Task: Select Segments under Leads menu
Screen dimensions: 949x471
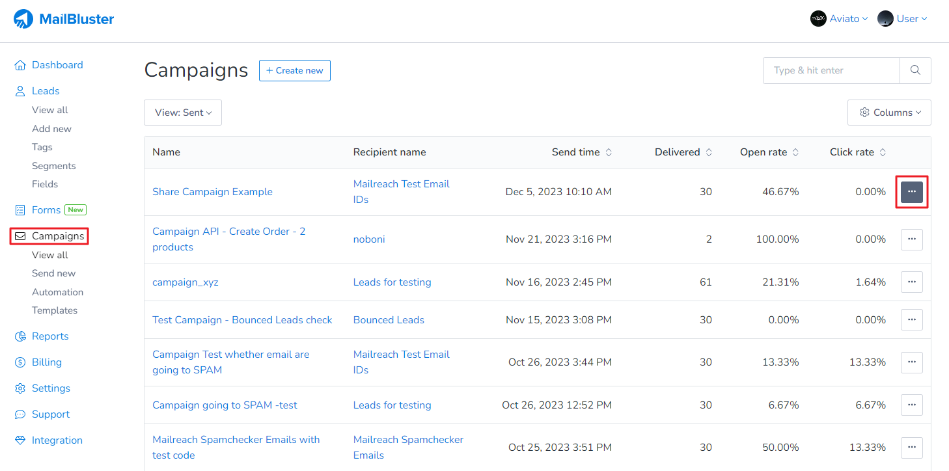Action: (x=53, y=166)
